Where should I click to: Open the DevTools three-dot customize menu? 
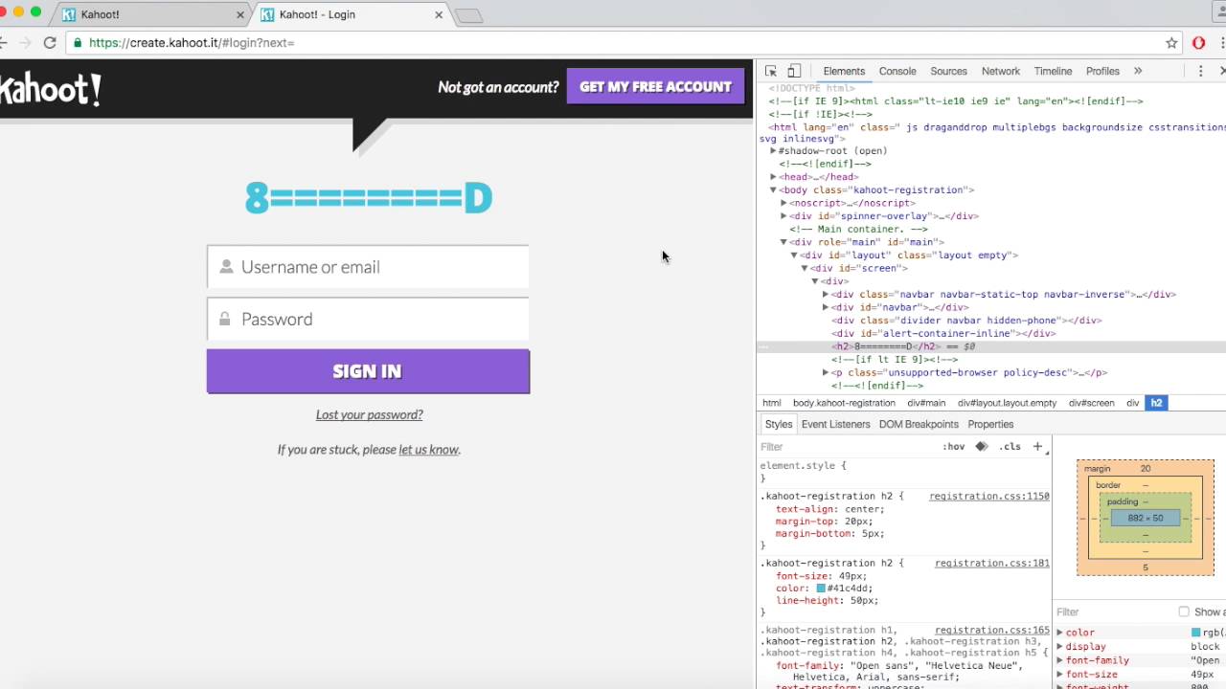click(1200, 71)
